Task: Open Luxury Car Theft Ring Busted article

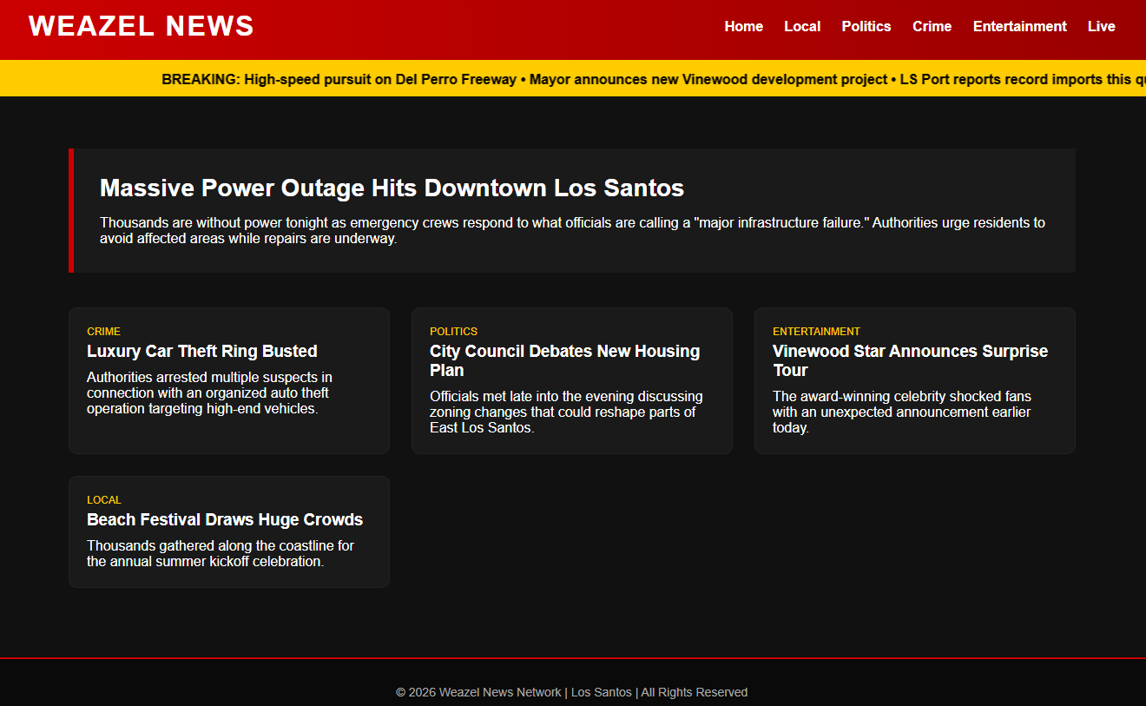Action: click(x=201, y=351)
